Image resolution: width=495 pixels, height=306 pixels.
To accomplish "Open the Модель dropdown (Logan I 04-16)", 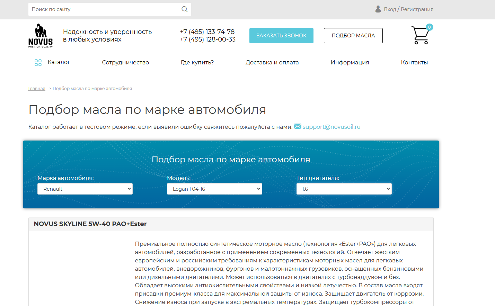I will click(x=214, y=189).
